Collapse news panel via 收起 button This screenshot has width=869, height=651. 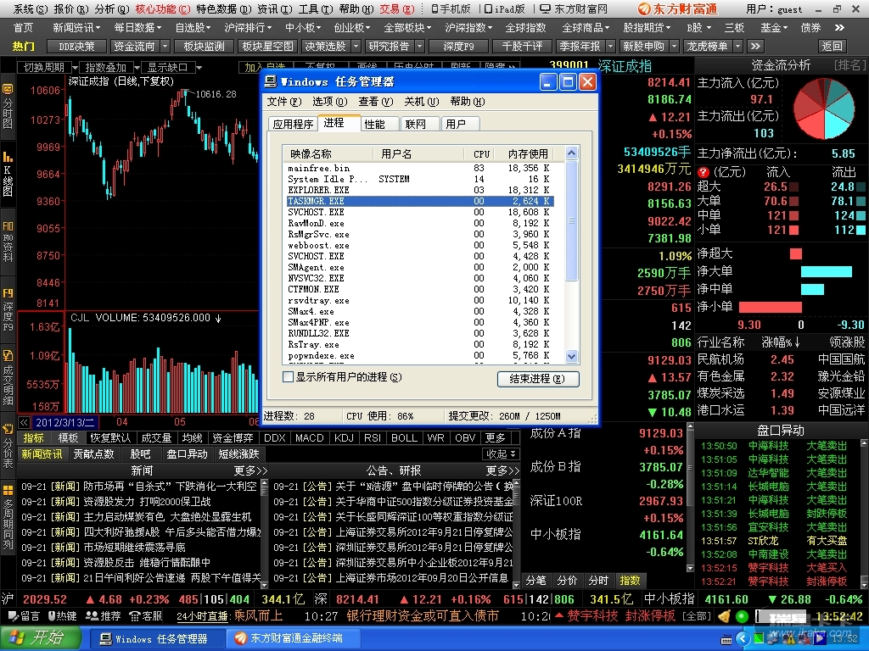pos(501,454)
